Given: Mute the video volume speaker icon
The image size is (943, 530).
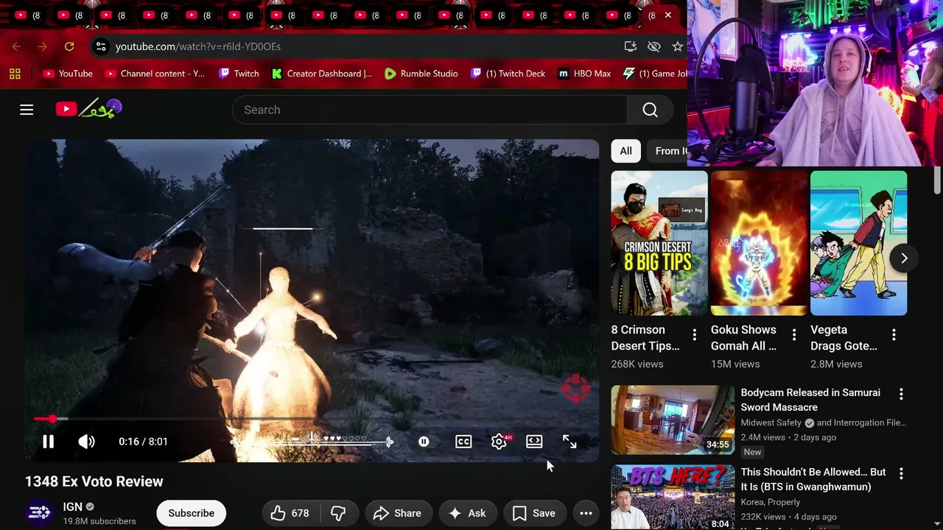Looking at the screenshot, I should tap(86, 442).
